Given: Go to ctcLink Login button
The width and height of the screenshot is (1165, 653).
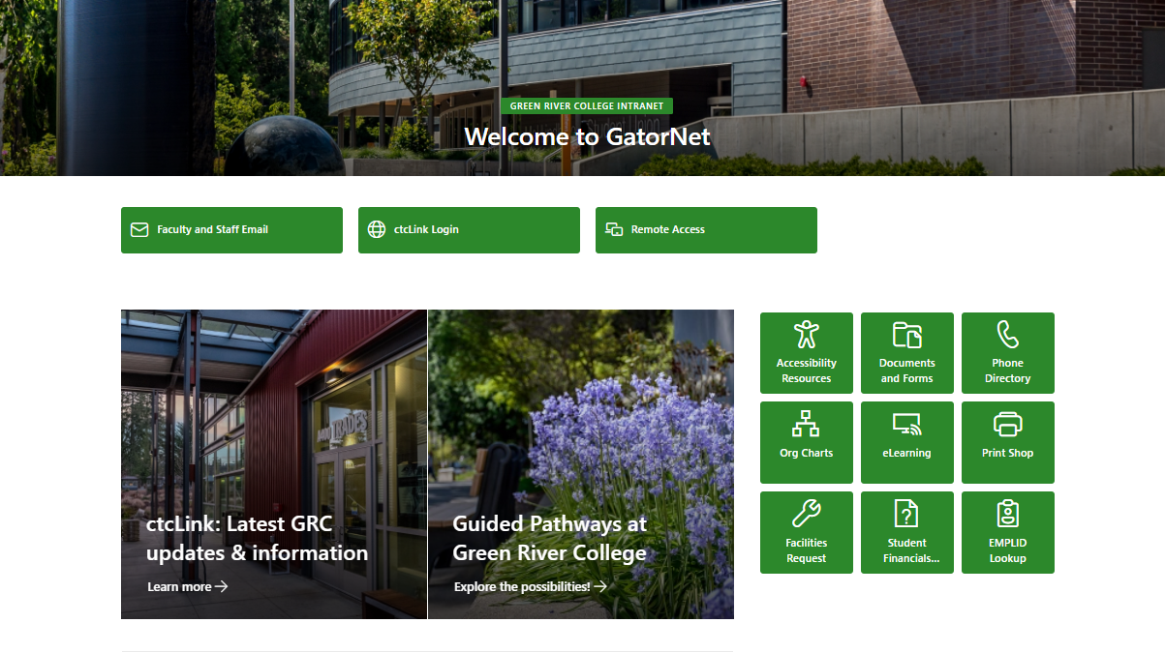Looking at the screenshot, I should [x=469, y=230].
